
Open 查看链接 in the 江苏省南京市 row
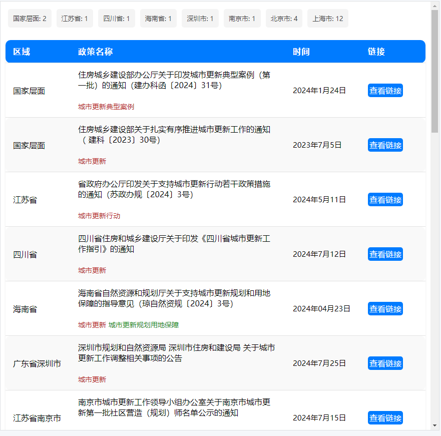point(385,418)
